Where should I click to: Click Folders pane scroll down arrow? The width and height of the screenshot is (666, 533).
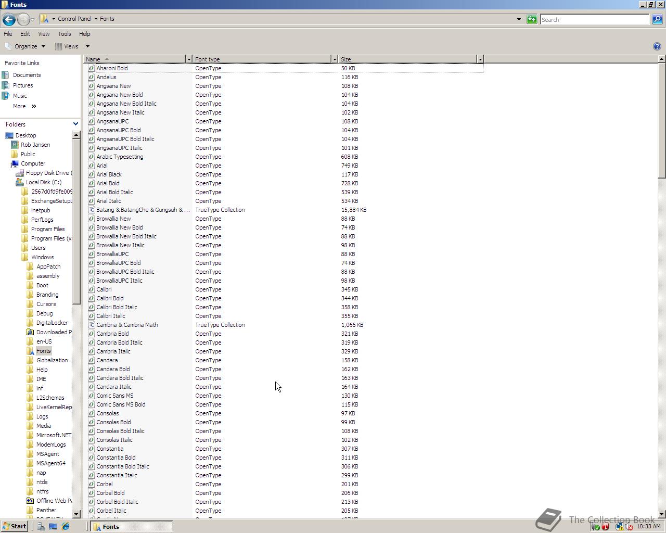(x=76, y=514)
